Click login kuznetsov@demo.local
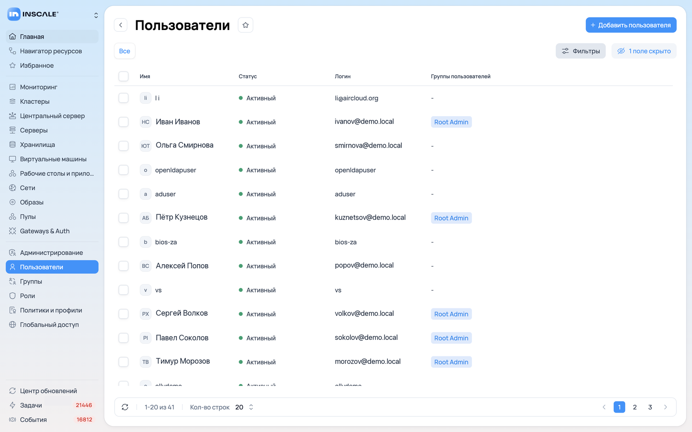Viewport: 692px width, 432px height. tap(370, 218)
